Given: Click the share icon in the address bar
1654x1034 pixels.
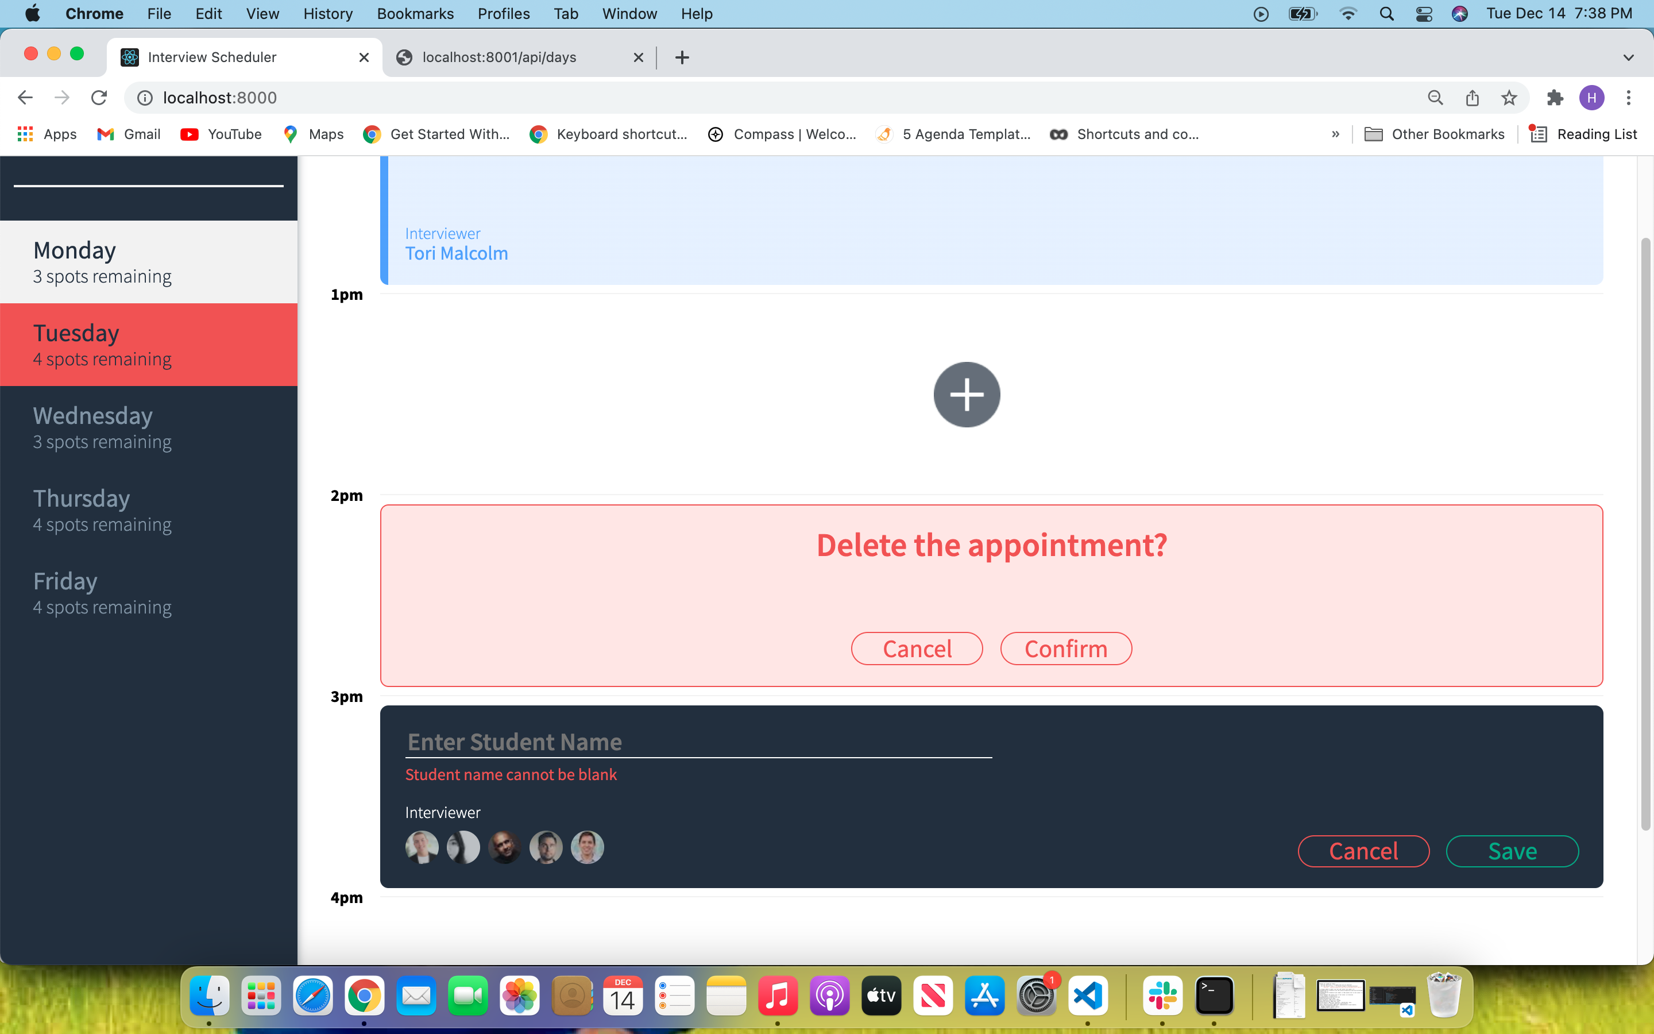Looking at the screenshot, I should pyautogui.click(x=1472, y=97).
